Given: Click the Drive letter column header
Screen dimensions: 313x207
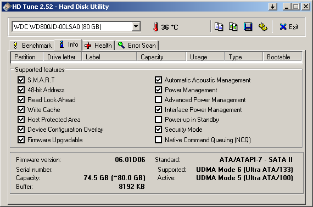Looking at the screenshot, I should point(63,57).
